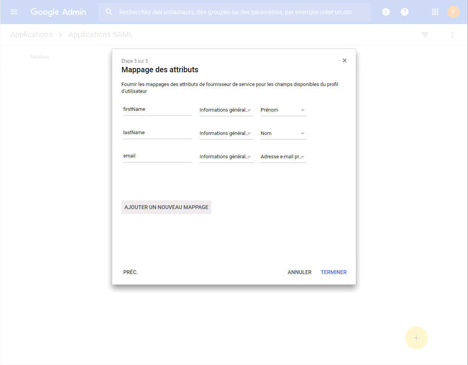Open the support assistant icon
This screenshot has width=468, height=365.
[x=386, y=12]
